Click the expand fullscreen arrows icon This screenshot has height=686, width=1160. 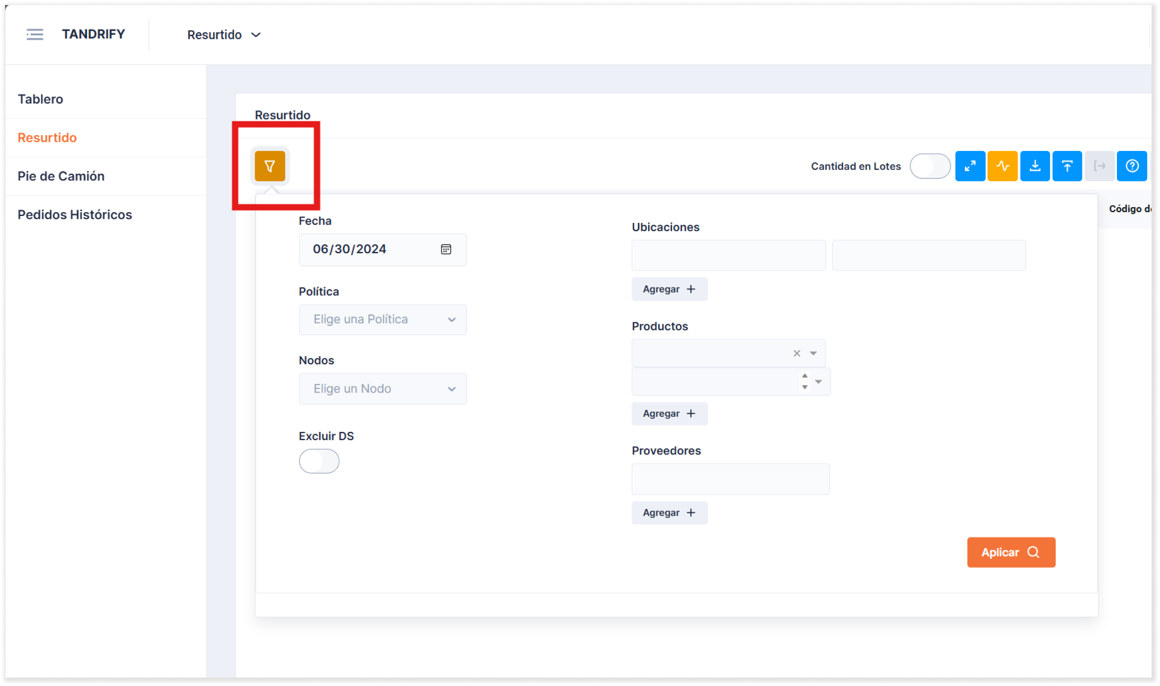click(x=969, y=166)
